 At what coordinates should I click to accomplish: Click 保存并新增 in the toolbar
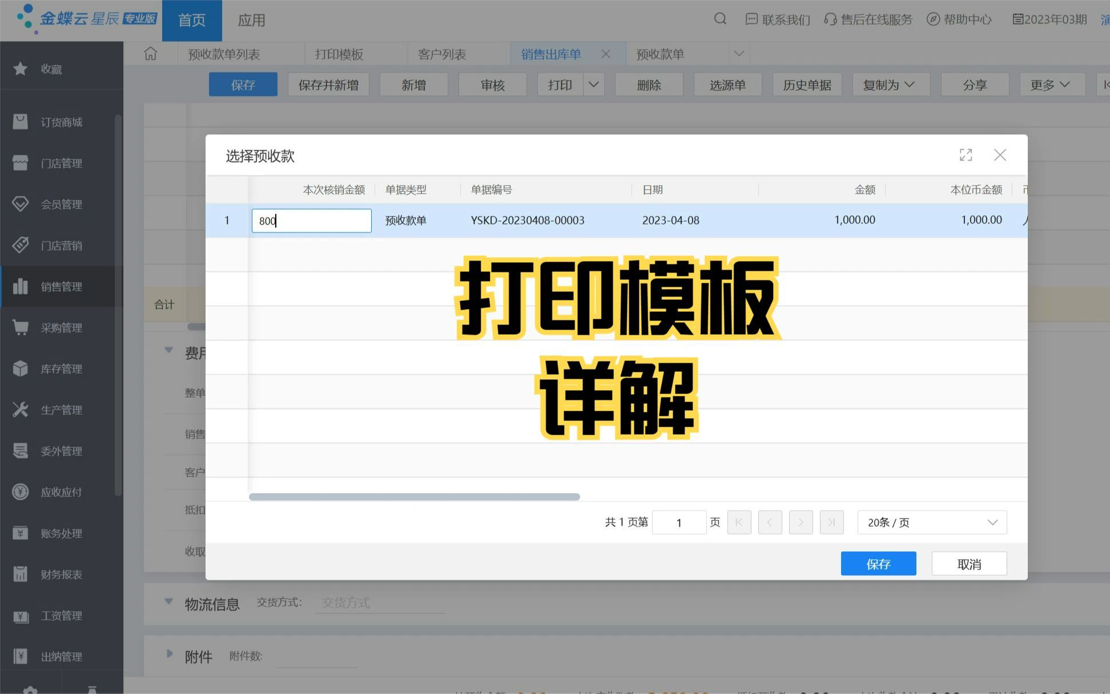pos(328,85)
